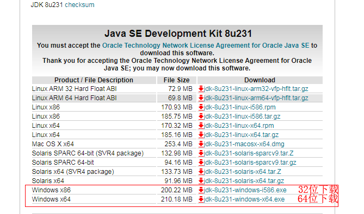This screenshot has width=364, height=214.
Task: Select the 72.9 MB file size cell
Action: coord(181,89)
